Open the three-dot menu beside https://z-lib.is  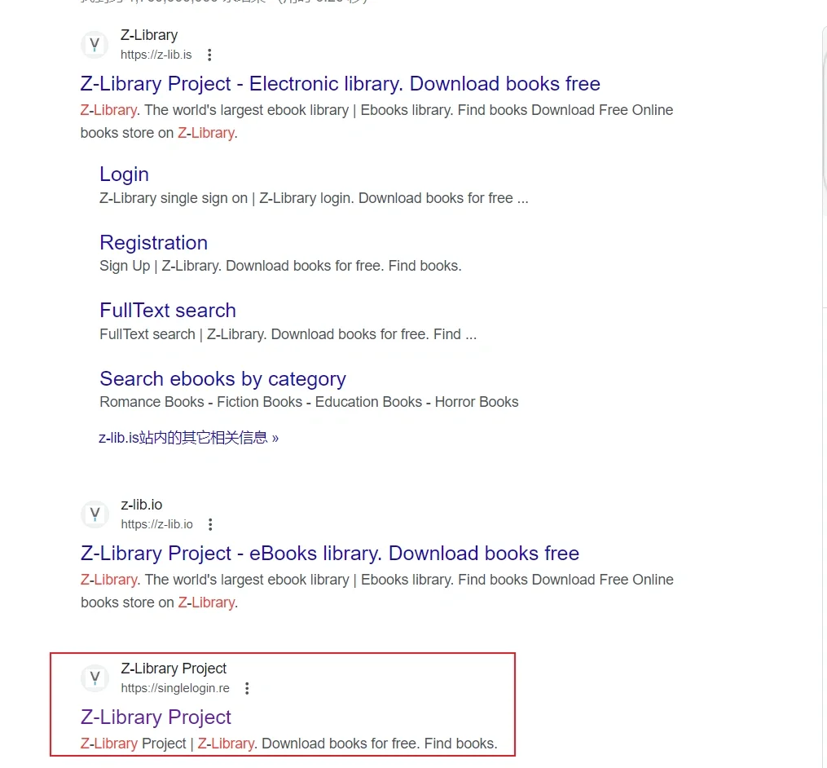(x=209, y=55)
